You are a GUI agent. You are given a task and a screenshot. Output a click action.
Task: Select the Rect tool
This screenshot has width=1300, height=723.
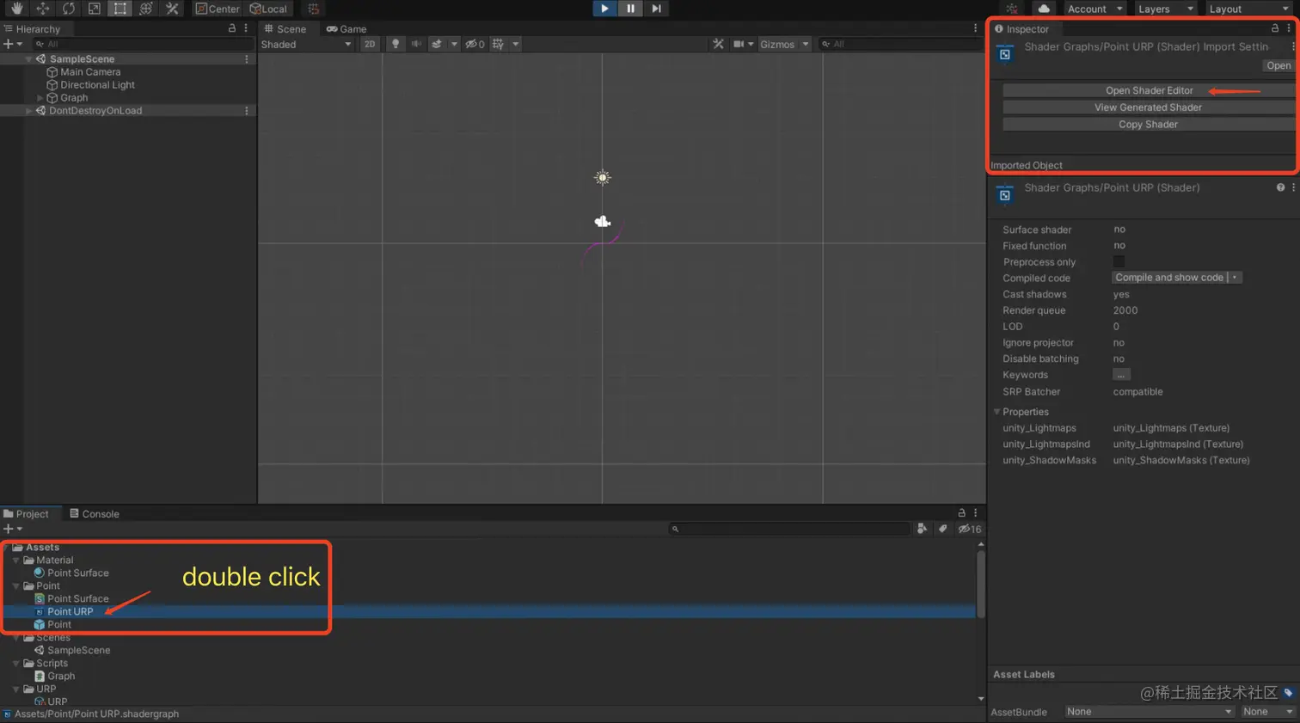(x=120, y=9)
